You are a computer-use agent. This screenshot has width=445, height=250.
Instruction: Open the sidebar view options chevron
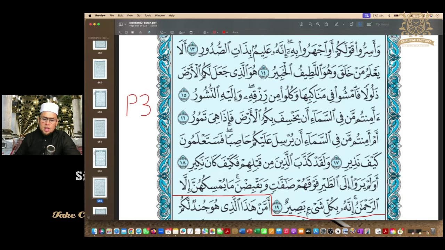(x=125, y=24)
